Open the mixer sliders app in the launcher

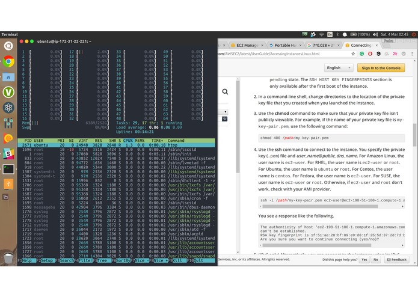point(8,123)
